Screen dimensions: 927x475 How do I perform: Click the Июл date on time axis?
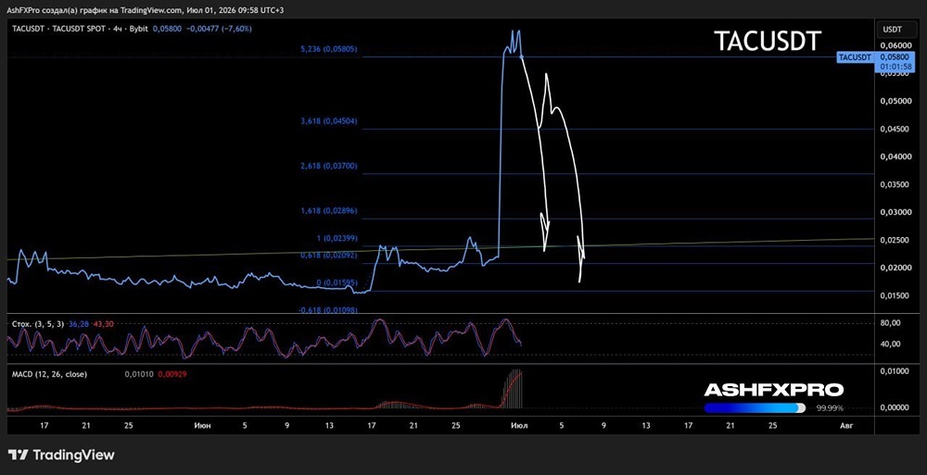[519, 425]
